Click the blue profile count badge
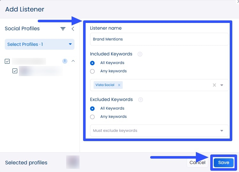The width and height of the screenshot is (239, 172). tap(65, 61)
